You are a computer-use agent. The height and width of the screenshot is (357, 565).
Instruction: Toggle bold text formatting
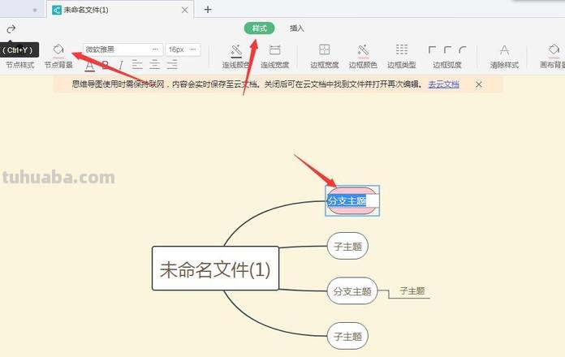(106, 65)
